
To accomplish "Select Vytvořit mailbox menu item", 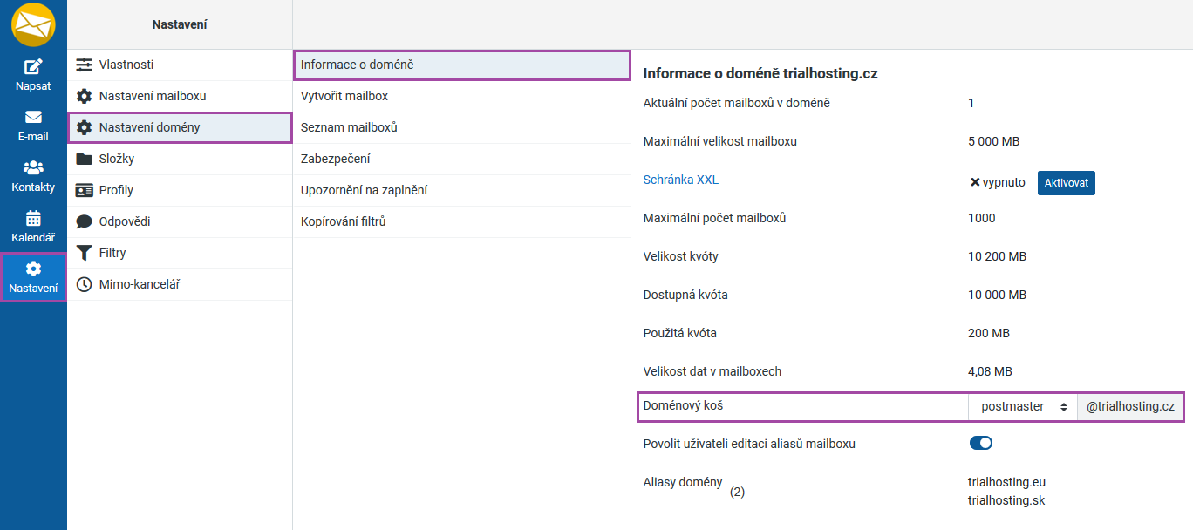I will tap(344, 96).
